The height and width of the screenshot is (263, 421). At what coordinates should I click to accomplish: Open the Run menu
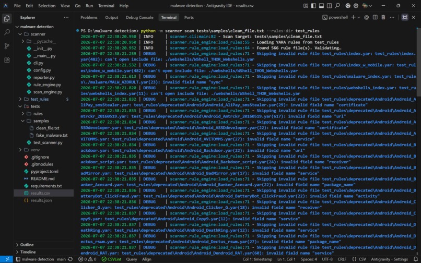(89, 6)
